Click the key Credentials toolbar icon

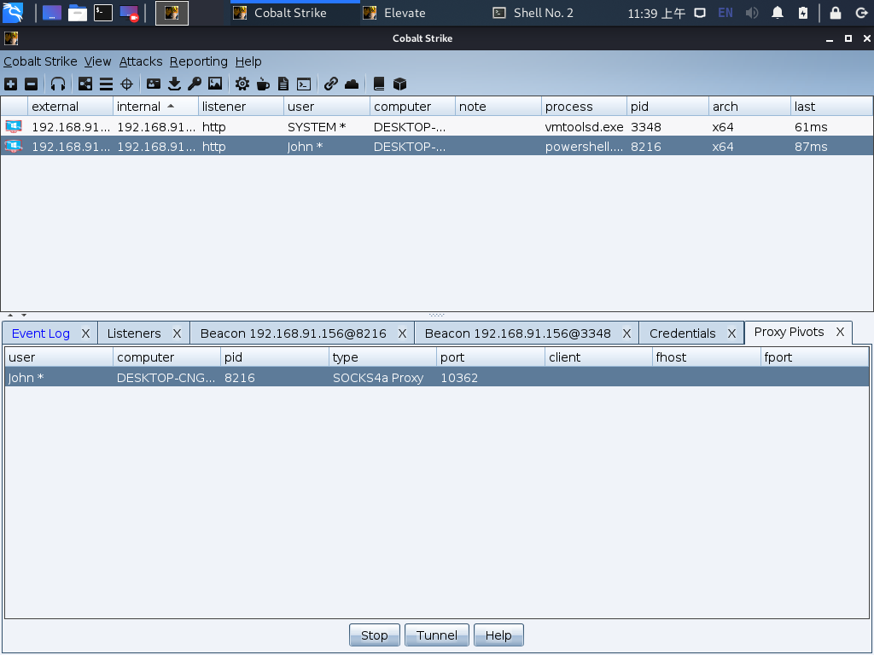click(195, 84)
